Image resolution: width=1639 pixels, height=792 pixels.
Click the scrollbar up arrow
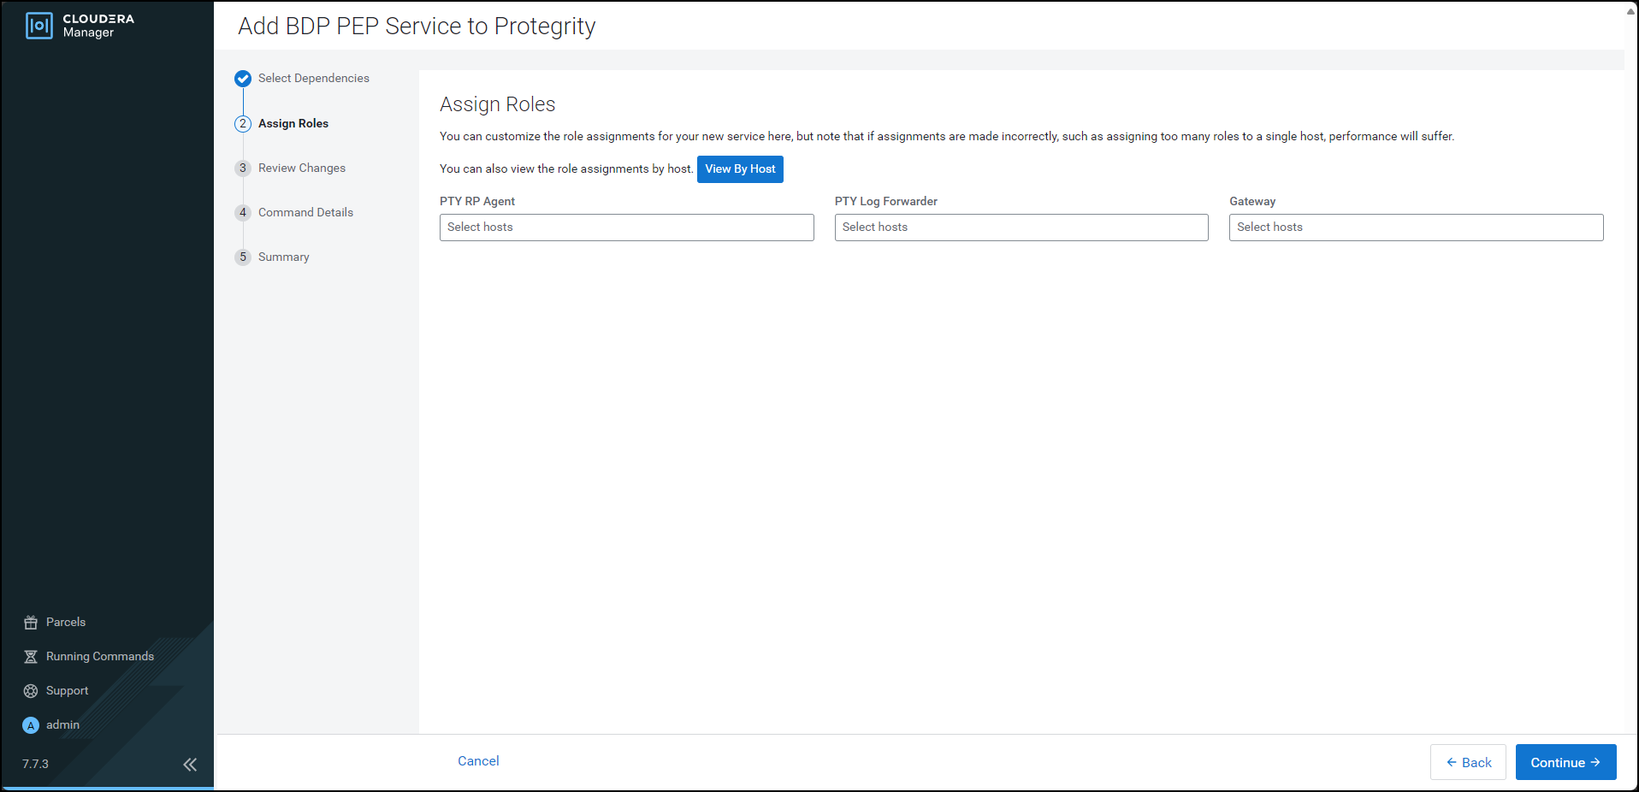1630,11
